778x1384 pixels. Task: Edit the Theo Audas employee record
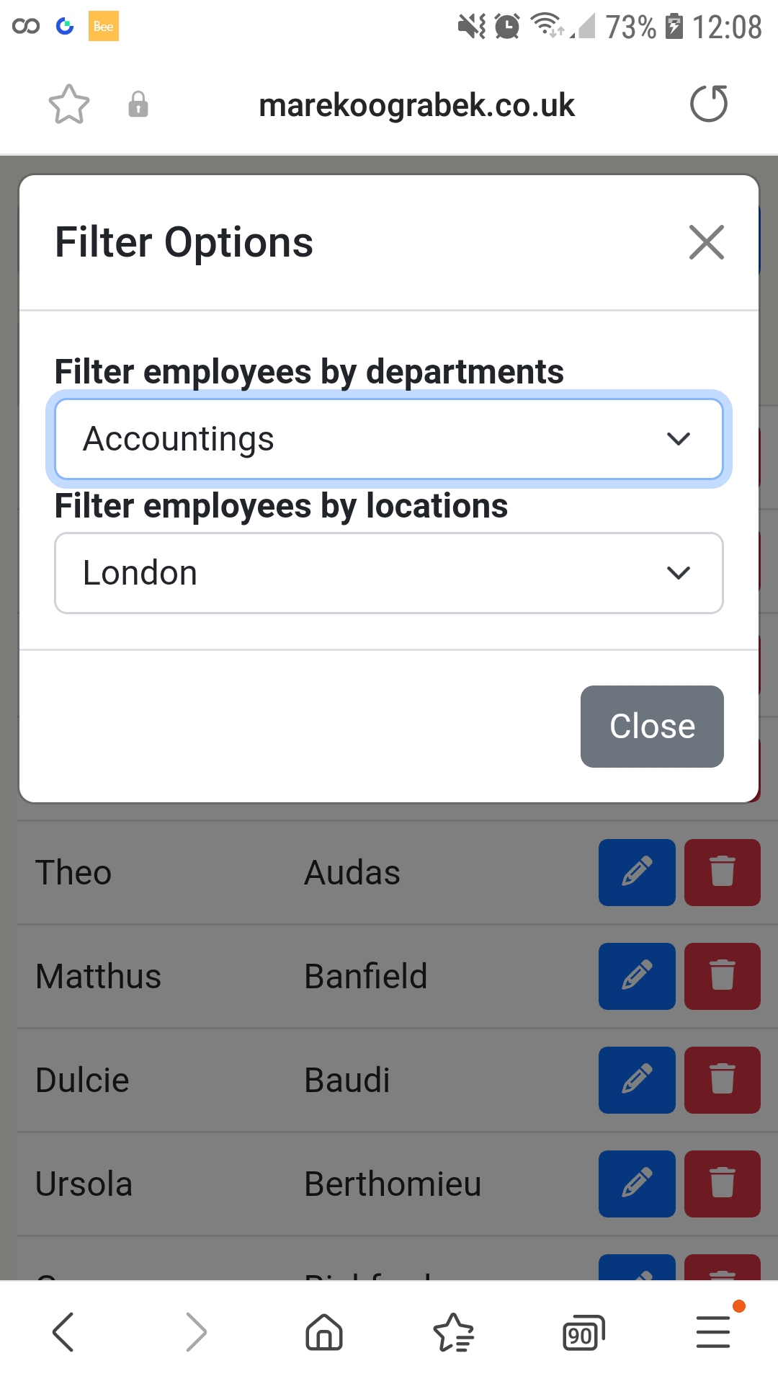[637, 872]
